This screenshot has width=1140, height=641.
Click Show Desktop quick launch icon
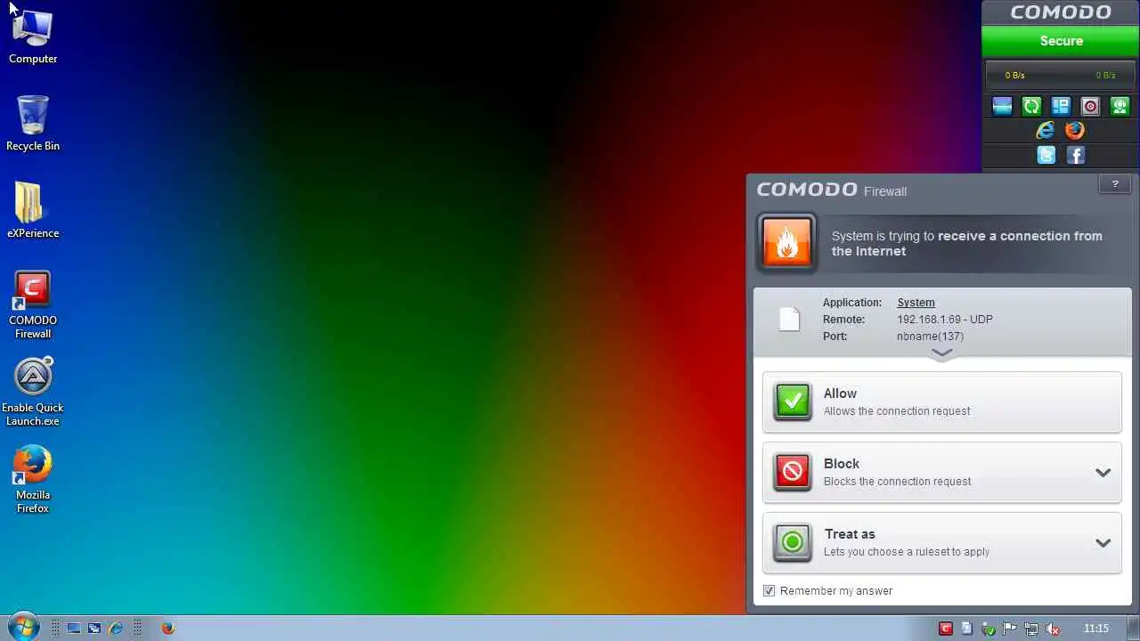[x=74, y=629]
